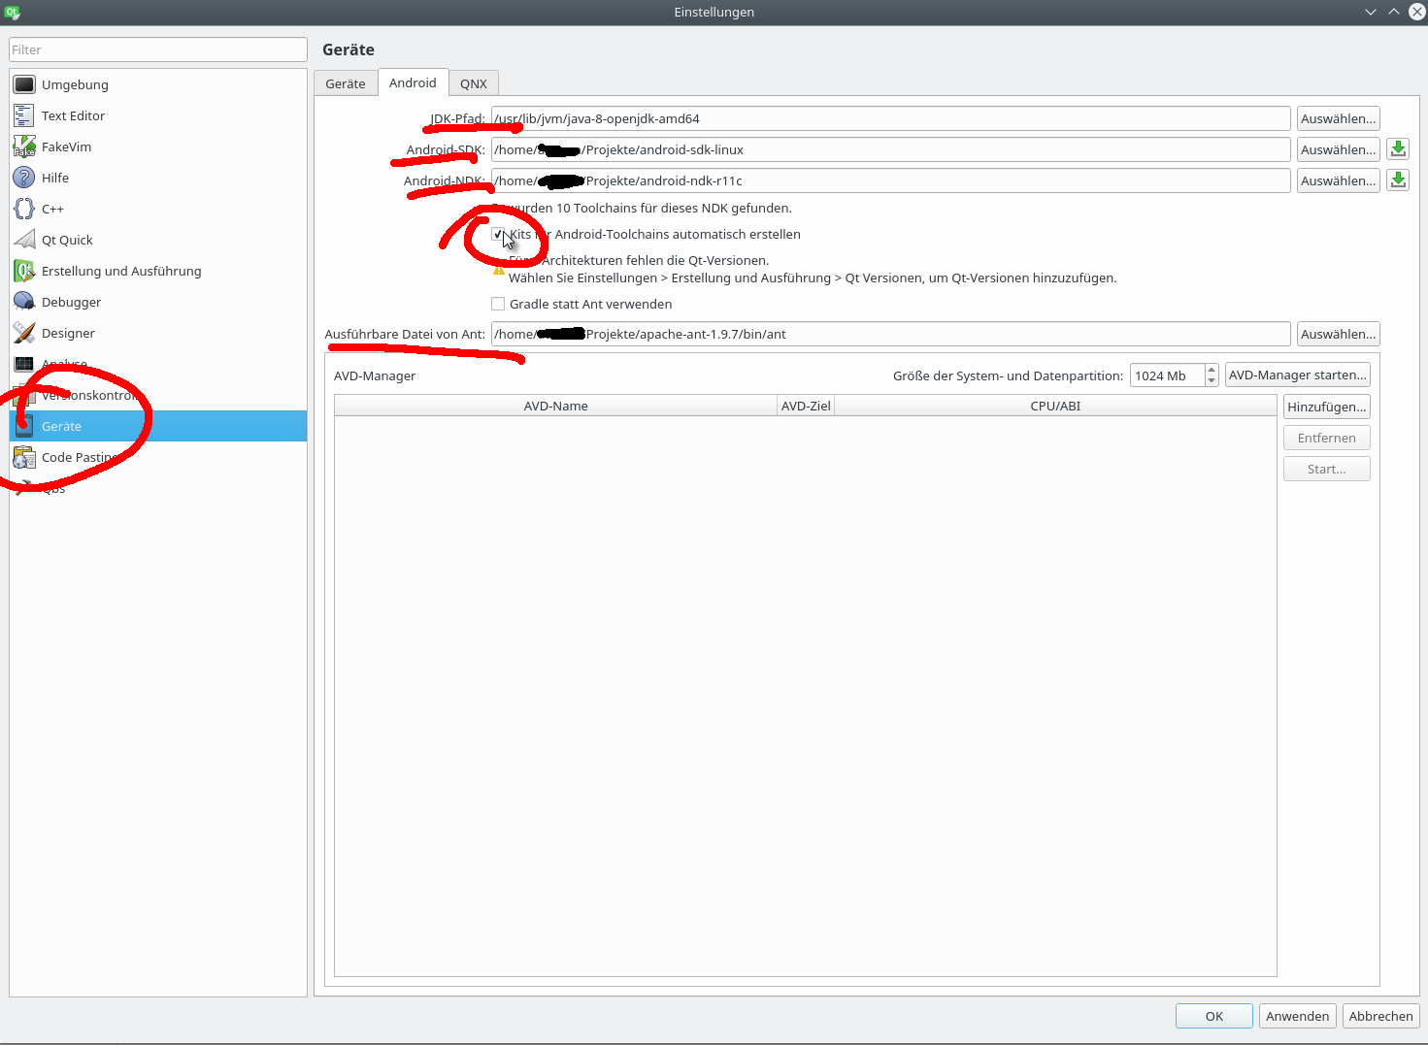1428x1045 pixels.
Task: Click Hinzufügen to add an AVD
Action: click(x=1326, y=407)
